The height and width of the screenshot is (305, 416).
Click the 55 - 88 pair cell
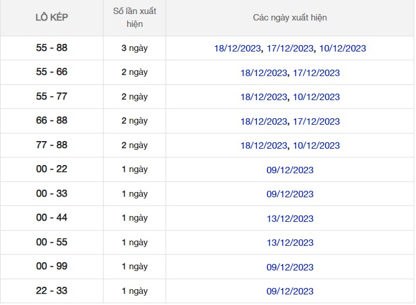click(51, 48)
